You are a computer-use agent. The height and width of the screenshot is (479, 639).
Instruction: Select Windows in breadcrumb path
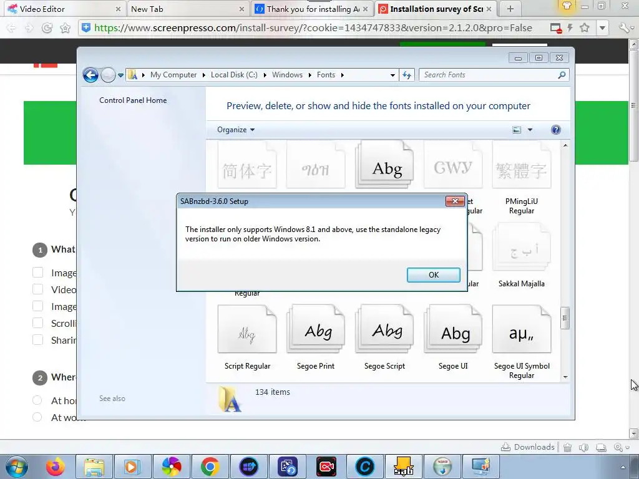[287, 75]
